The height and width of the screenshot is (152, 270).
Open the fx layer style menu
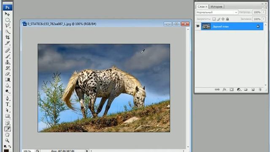tap(224, 90)
